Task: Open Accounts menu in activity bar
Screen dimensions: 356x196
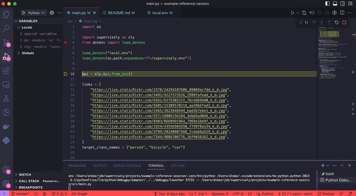Action: pos(6,170)
